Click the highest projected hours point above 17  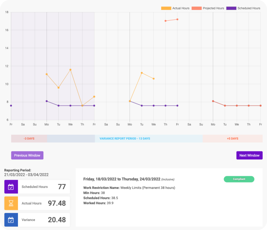coord(177,19)
